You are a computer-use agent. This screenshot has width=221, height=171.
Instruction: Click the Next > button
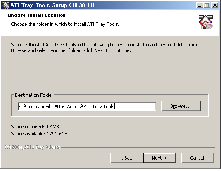[x=160, y=158]
